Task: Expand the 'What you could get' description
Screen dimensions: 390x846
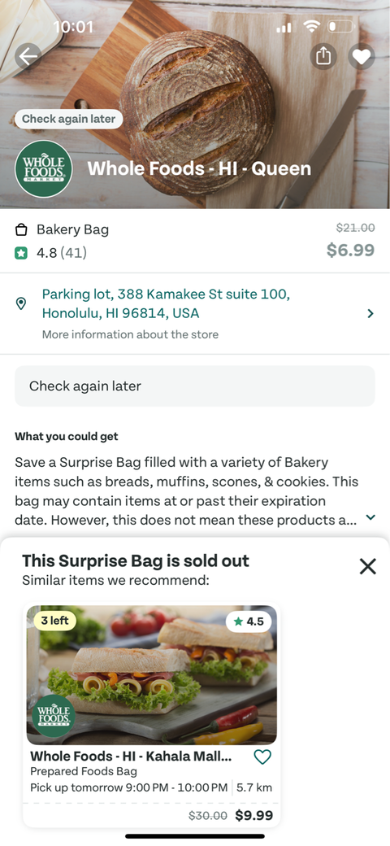Action: (x=370, y=517)
